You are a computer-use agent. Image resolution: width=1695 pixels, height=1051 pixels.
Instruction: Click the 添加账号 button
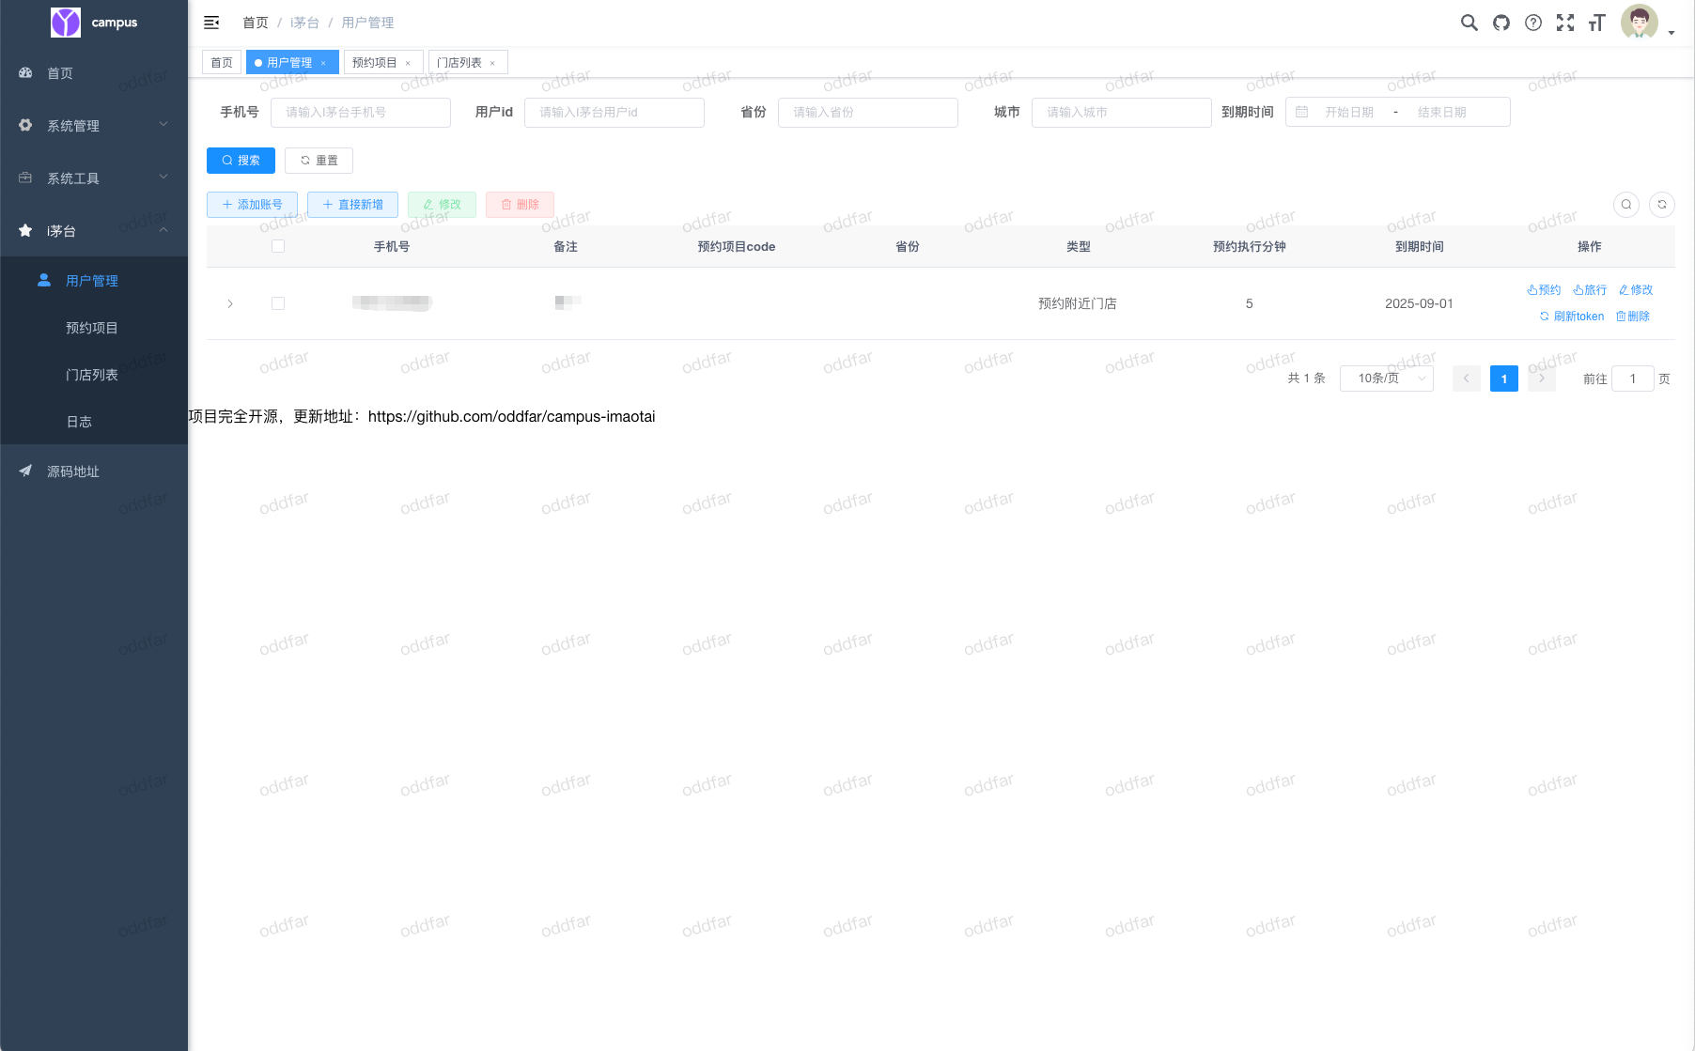tap(252, 205)
